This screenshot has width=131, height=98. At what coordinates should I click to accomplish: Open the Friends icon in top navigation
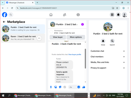[64, 15]
